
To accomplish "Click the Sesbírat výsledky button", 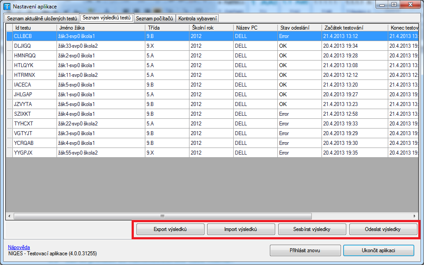I will 312,229.
